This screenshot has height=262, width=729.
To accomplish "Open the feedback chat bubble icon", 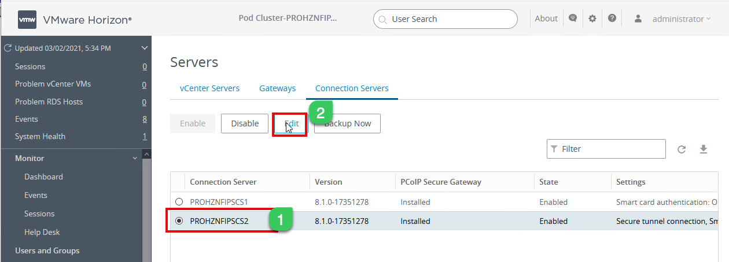I will (x=573, y=18).
